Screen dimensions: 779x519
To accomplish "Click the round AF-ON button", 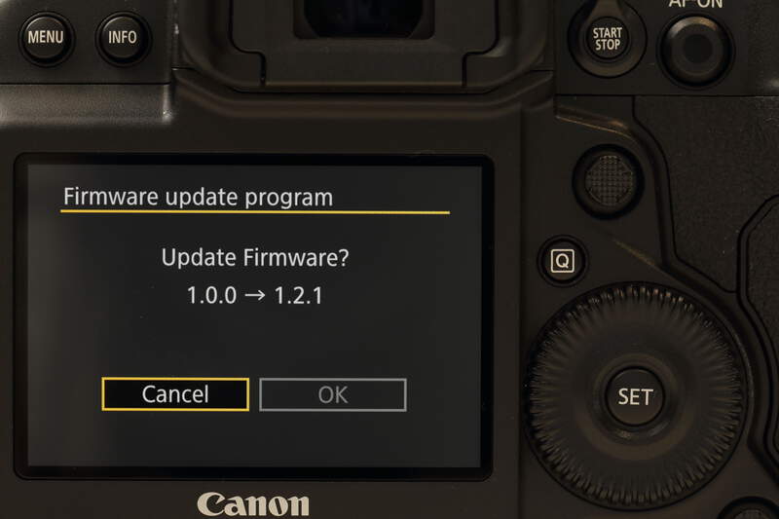I will pyautogui.click(x=696, y=49).
